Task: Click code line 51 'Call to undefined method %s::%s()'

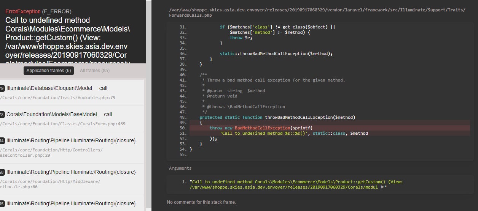Action: coord(294,133)
